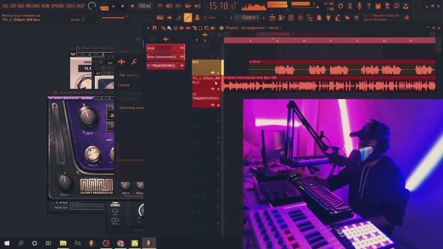Image resolution: width=443 pixels, height=249 pixels.
Task: Toggle the loop recording icon
Action: [x=198, y=6]
